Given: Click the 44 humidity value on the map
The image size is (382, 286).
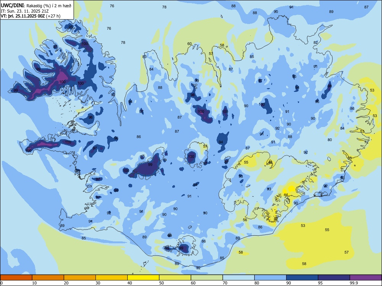Looking at the screenshot, I should click(286, 195).
